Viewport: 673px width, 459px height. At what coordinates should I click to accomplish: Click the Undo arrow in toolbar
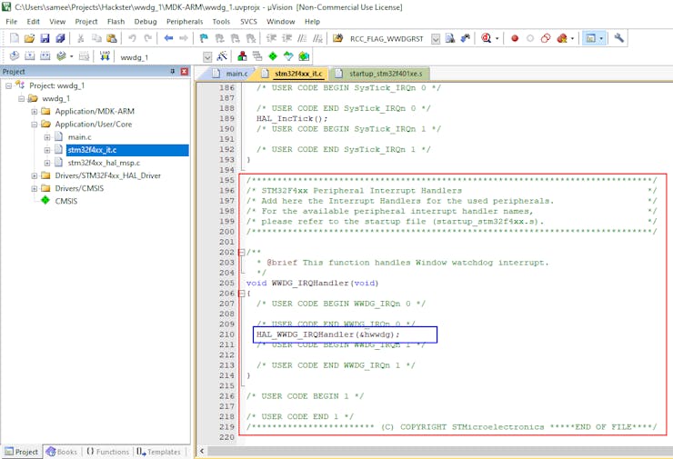click(133, 38)
